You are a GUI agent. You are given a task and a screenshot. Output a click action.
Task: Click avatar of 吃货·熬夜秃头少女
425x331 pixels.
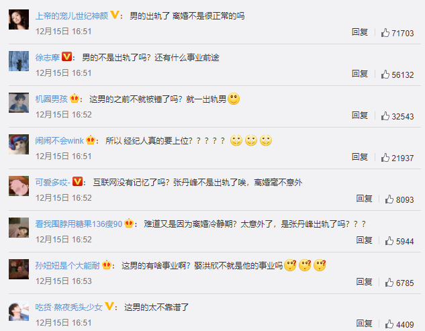19,311
